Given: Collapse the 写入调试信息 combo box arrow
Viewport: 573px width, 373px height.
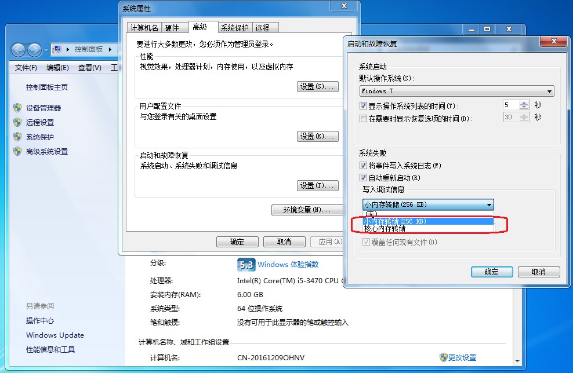Looking at the screenshot, I should [489, 205].
